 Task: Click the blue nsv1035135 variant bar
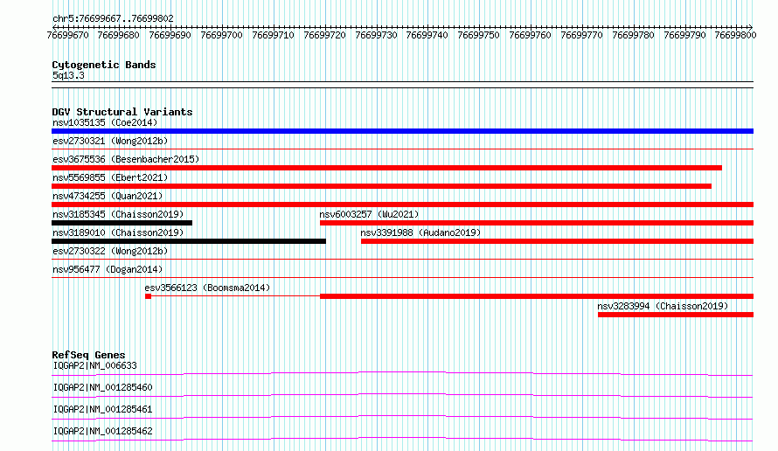point(402,131)
